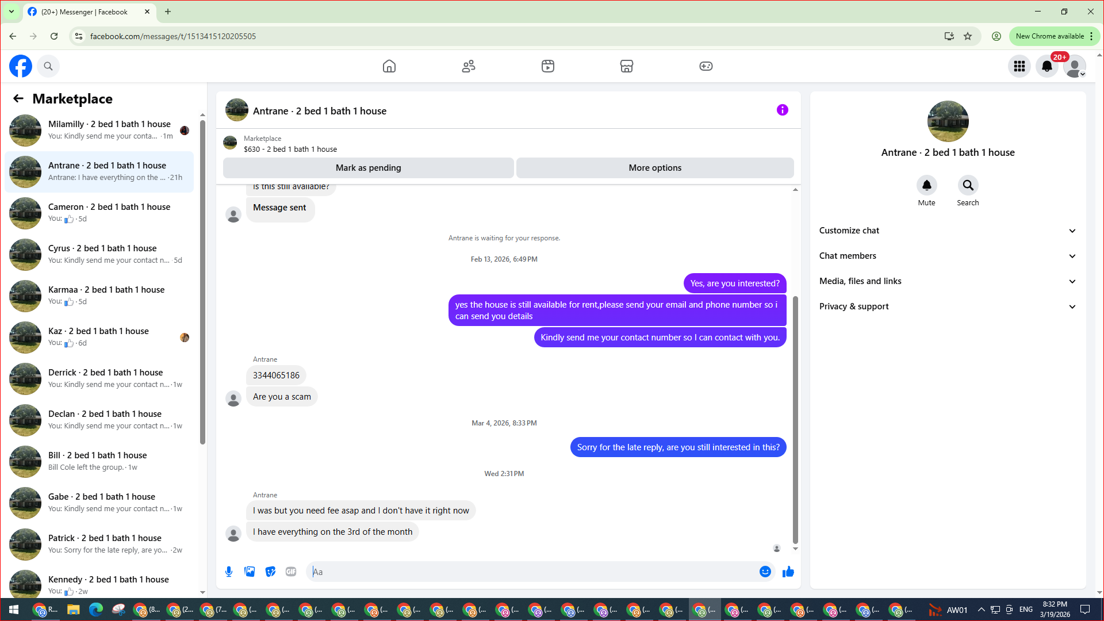Go to the Marketplace tab in the top navigation
Viewport: 1104px width, 621px height.
point(627,66)
